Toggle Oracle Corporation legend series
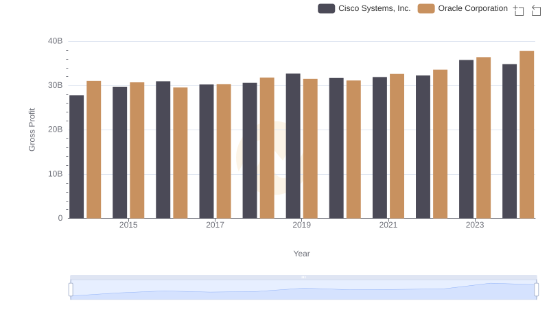Screen dimensions: 549x316 coord(463,8)
